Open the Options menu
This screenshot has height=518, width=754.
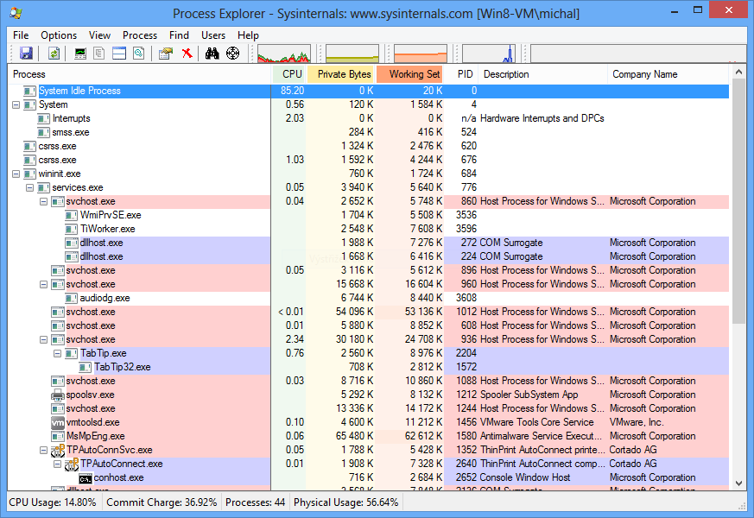pos(58,35)
